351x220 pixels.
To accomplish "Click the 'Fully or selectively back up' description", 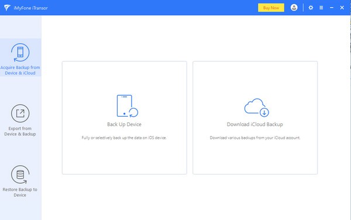I will [x=124, y=138].
